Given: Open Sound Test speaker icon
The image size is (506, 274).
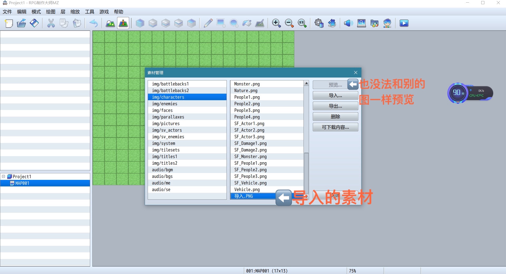Looking at the screenshot, I should [x=349, y=23].
